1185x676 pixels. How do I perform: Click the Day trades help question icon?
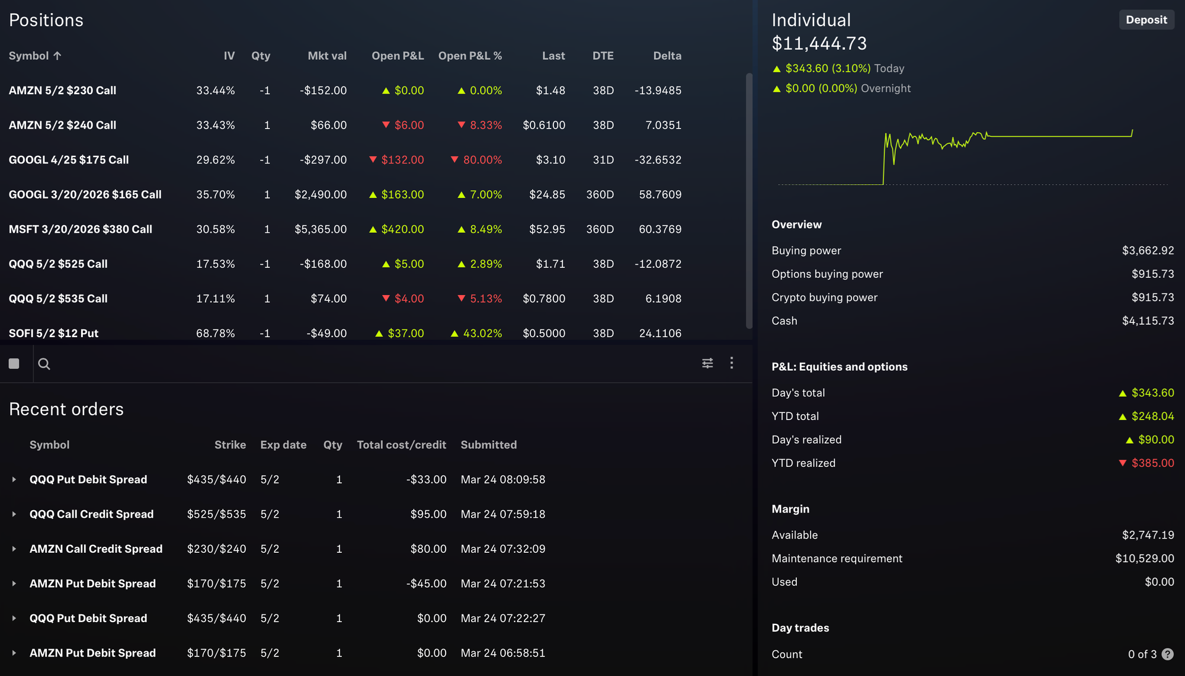click(x=1168, y=654)
